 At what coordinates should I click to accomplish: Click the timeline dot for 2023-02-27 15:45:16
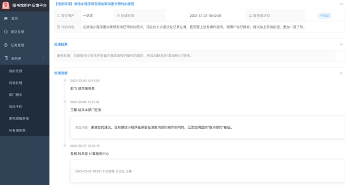[65, 145]
